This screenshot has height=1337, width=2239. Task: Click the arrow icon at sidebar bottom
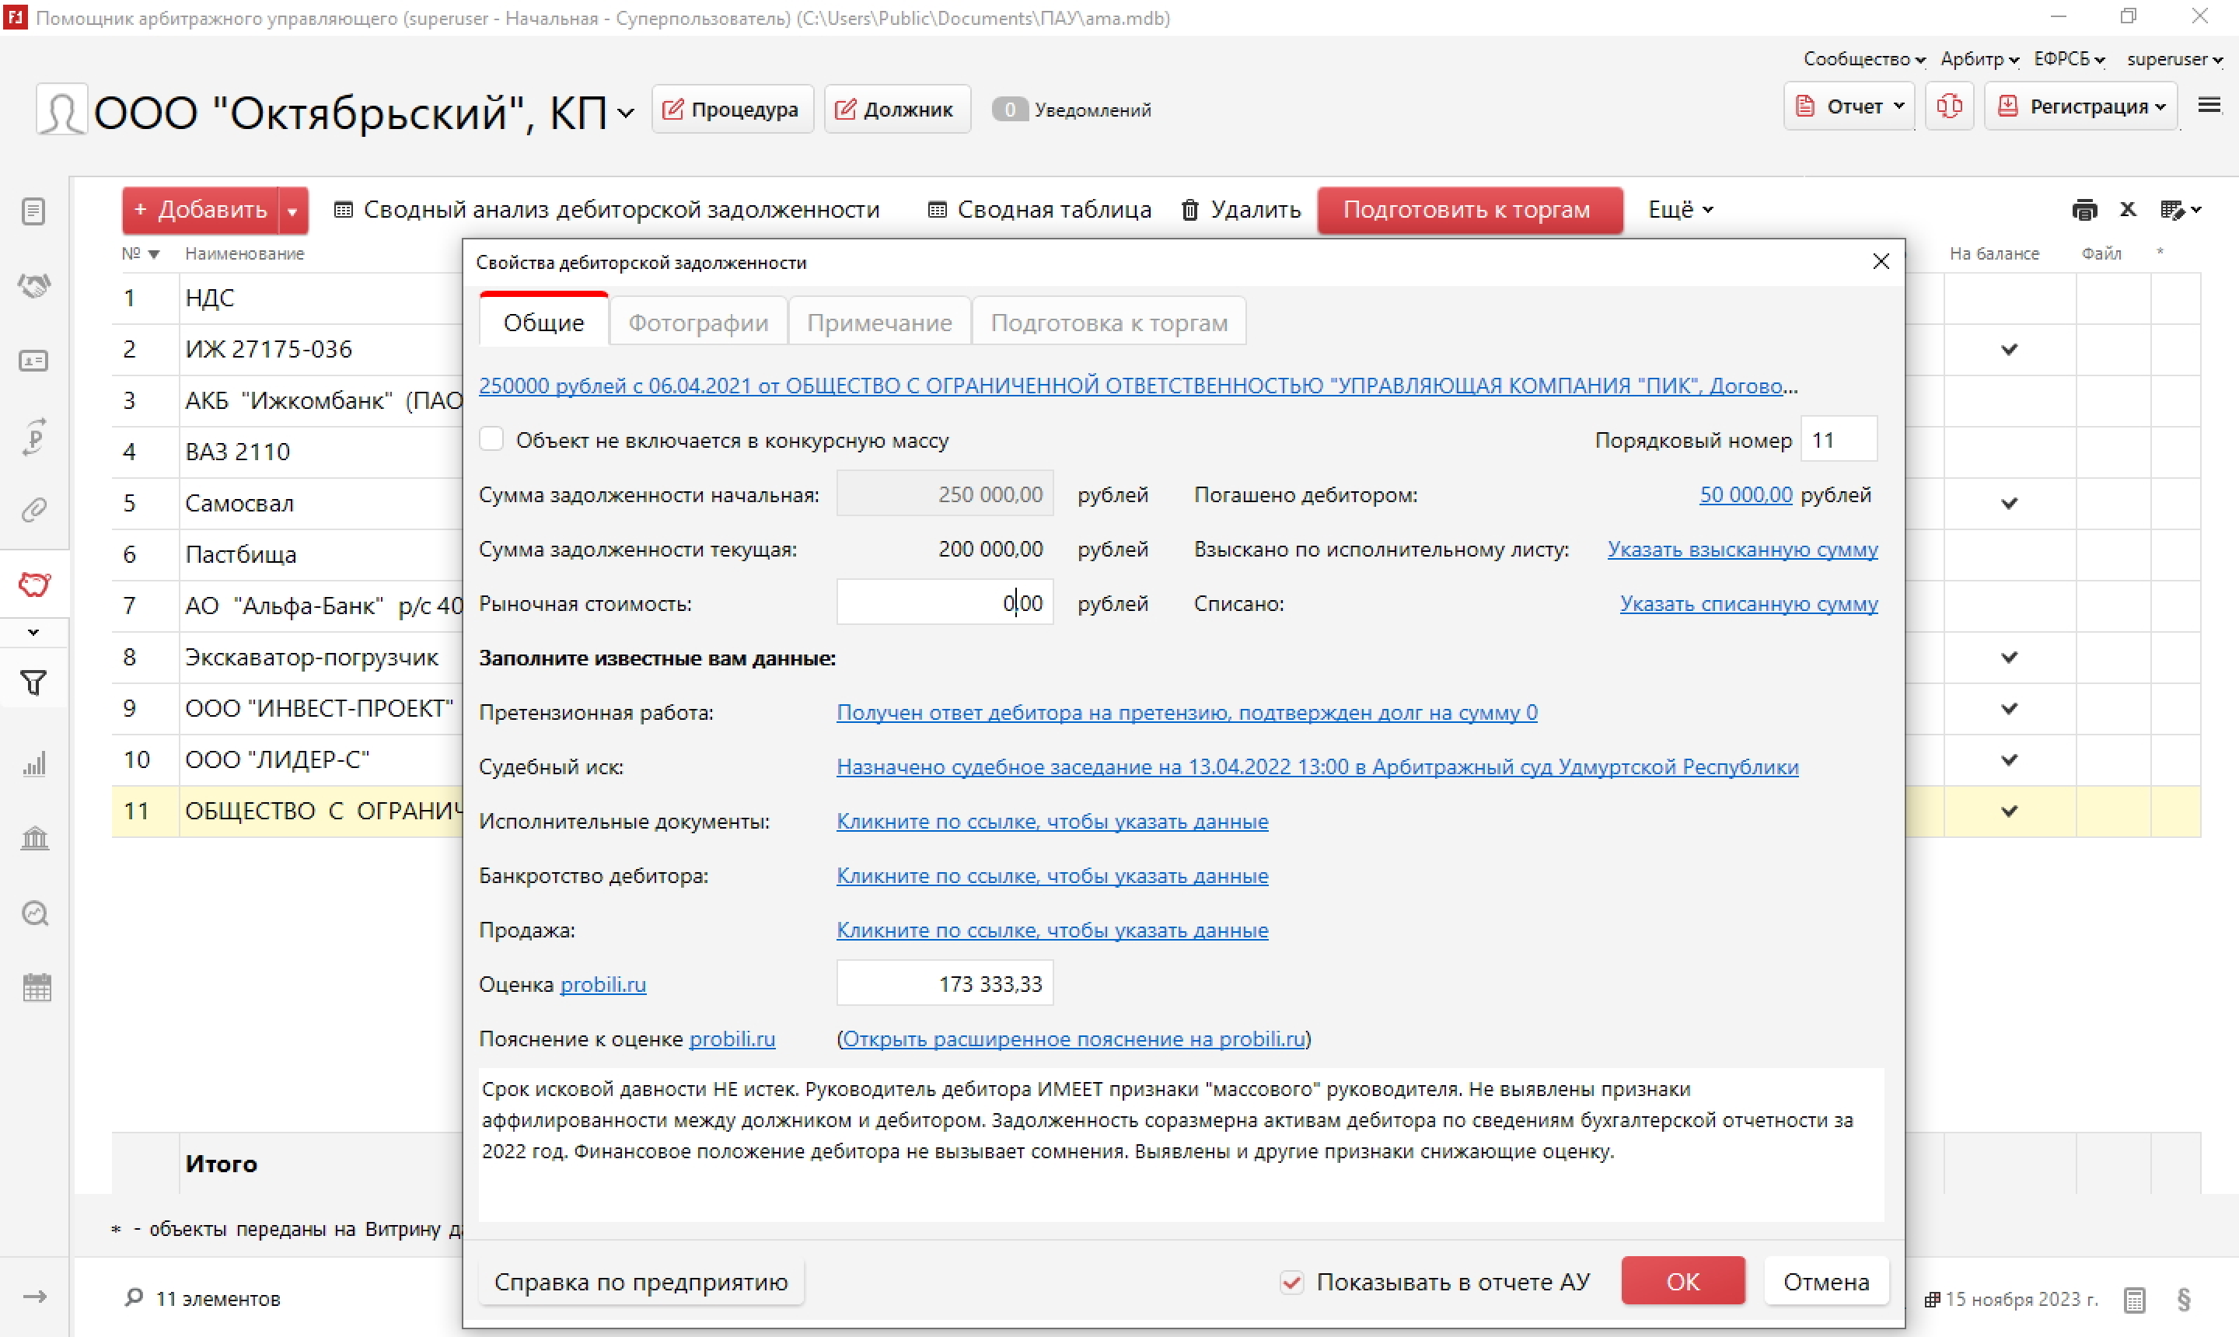pos(34,1297)
